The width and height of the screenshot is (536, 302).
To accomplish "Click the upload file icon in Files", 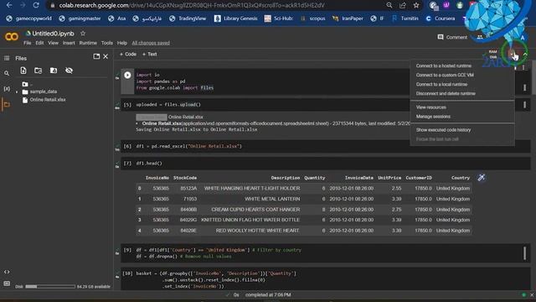I will (x=23, y=70).
